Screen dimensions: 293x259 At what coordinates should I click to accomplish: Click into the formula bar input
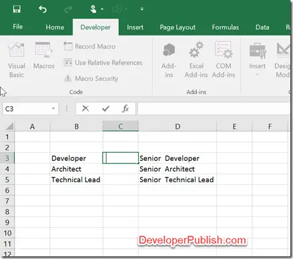214,109
